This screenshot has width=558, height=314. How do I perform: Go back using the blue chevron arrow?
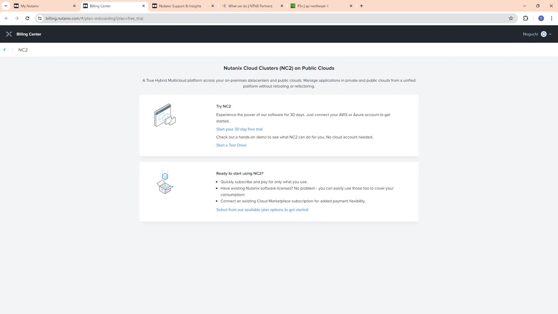5,50
